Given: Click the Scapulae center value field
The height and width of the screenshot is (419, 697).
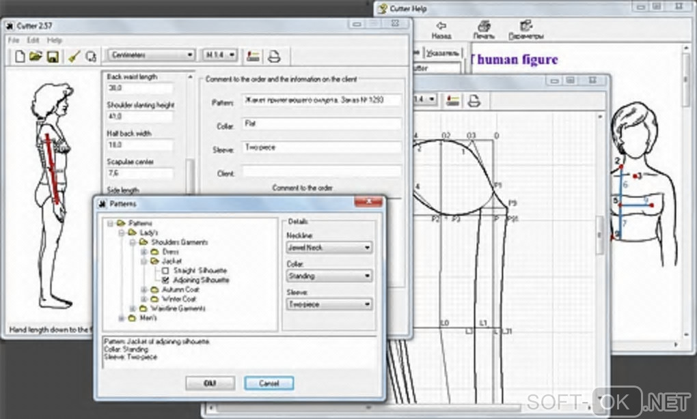Looking at the screenshot, I should tap(139, 173).
